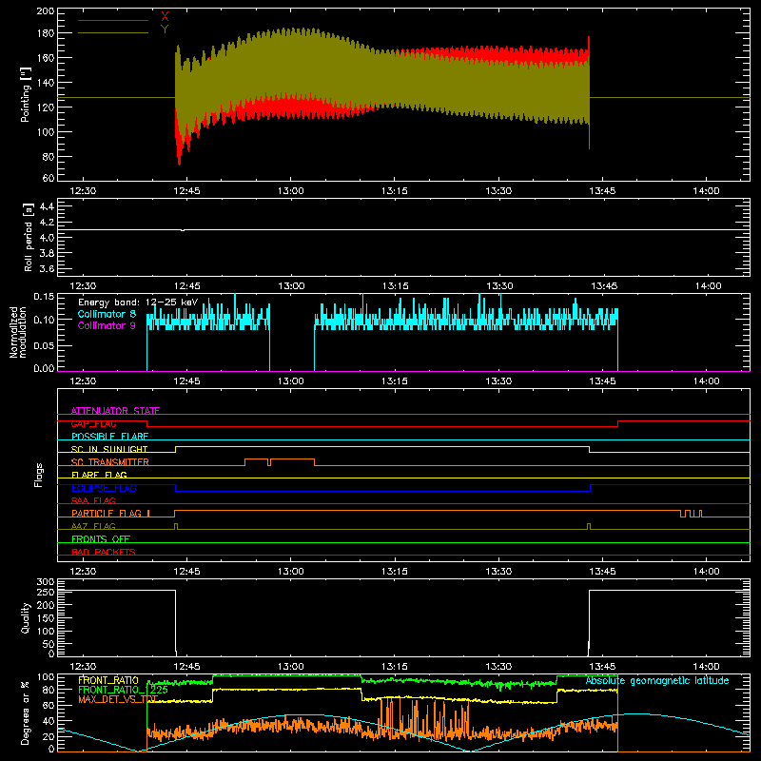Click the 300 tick on Quality axis
Image resolution: width=761 pixels, height=761 pixels.
pyautogui.click(x=46, y=582)
